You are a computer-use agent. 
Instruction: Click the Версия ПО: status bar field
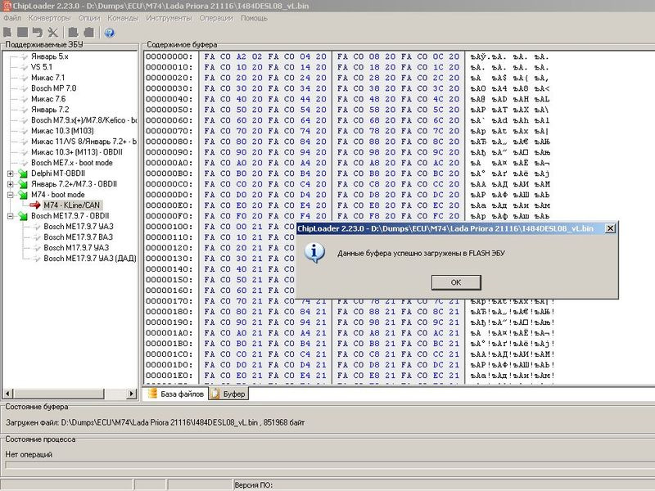tap(254, 485)
